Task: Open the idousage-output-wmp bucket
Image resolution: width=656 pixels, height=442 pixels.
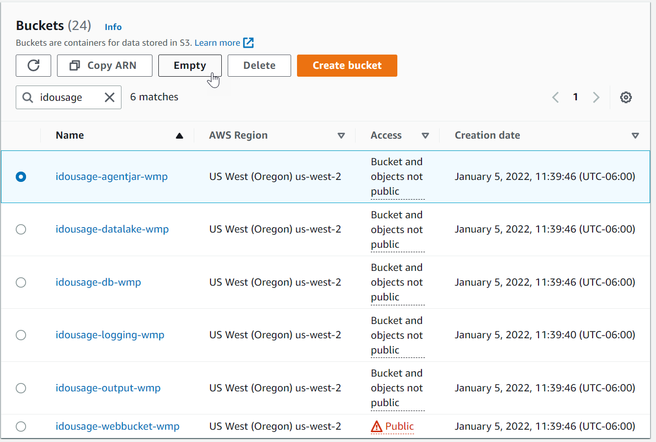Action: tap(108, 388)
